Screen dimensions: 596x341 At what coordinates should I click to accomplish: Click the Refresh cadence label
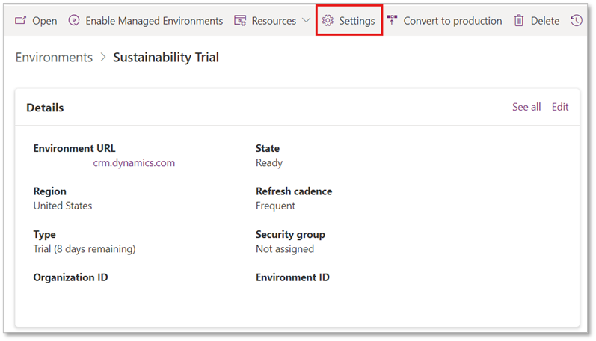pos(293,191)
